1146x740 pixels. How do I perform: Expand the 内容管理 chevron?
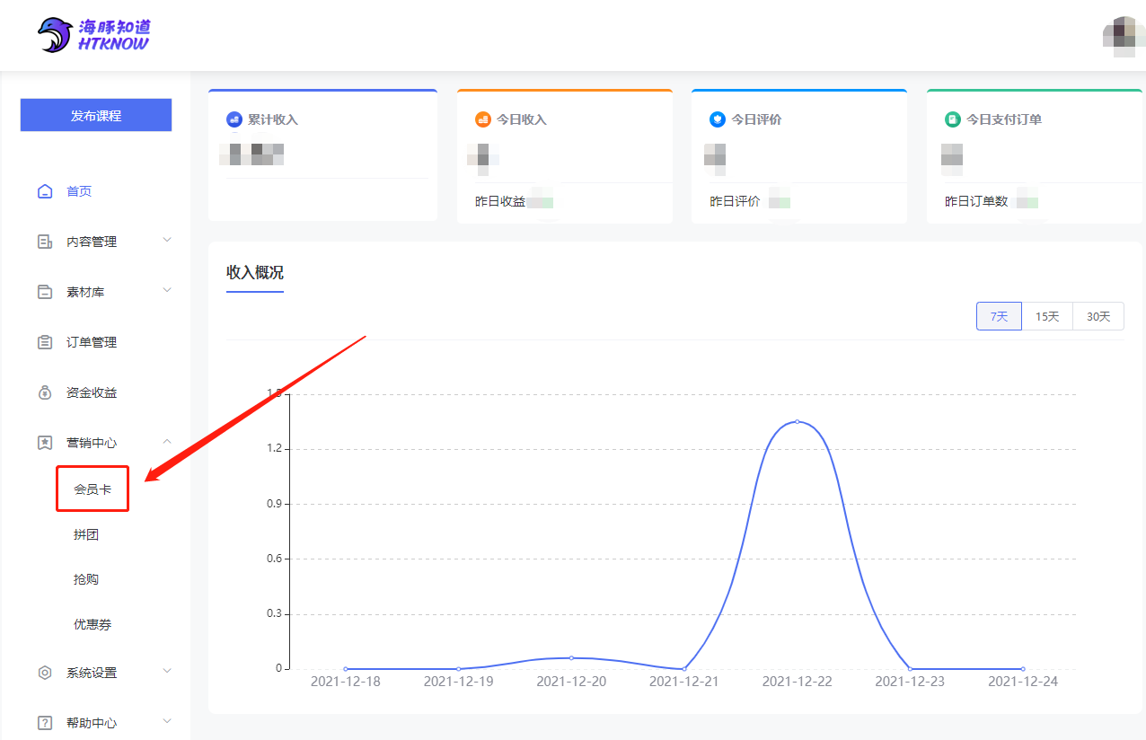click(x=167, y=240)
